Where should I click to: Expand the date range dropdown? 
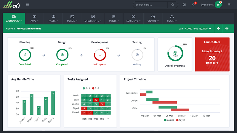(195, 28)
